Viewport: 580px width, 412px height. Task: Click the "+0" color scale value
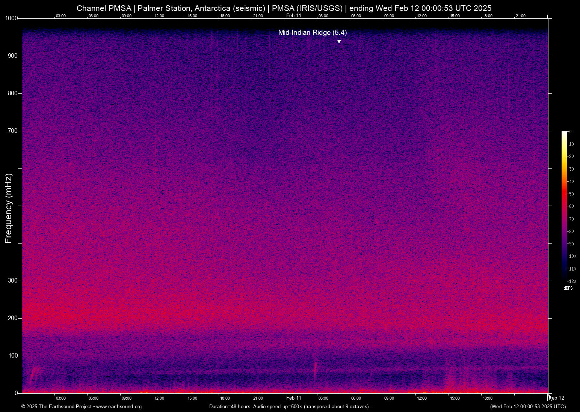click(569, 132)
